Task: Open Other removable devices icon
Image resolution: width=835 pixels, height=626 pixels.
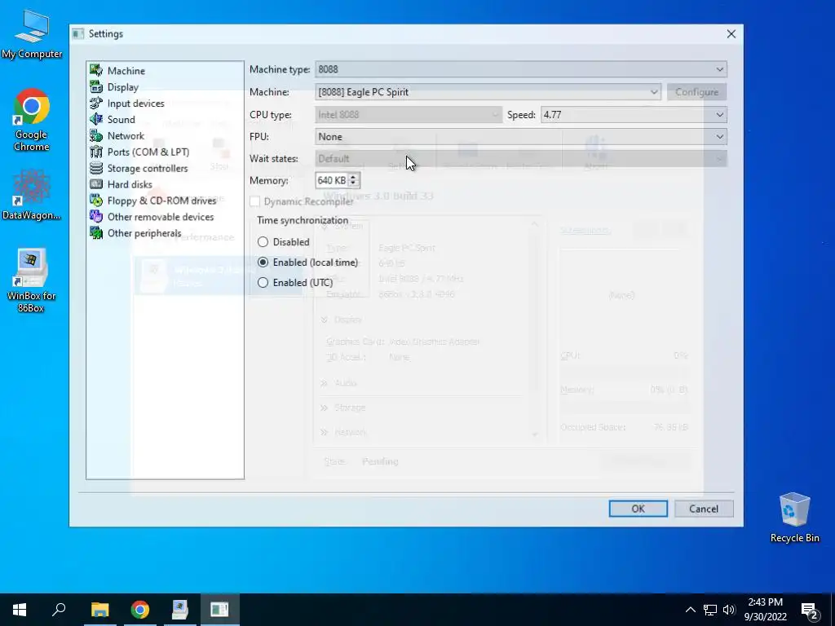Action: (96, 217)
